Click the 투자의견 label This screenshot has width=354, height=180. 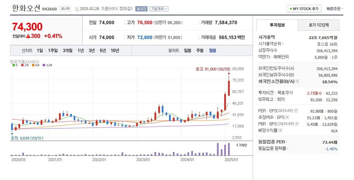[x=266, y=93]
